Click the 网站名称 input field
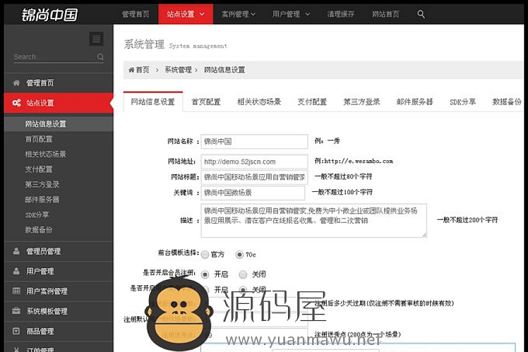The image size is (528, 352). tap(255, 141)
